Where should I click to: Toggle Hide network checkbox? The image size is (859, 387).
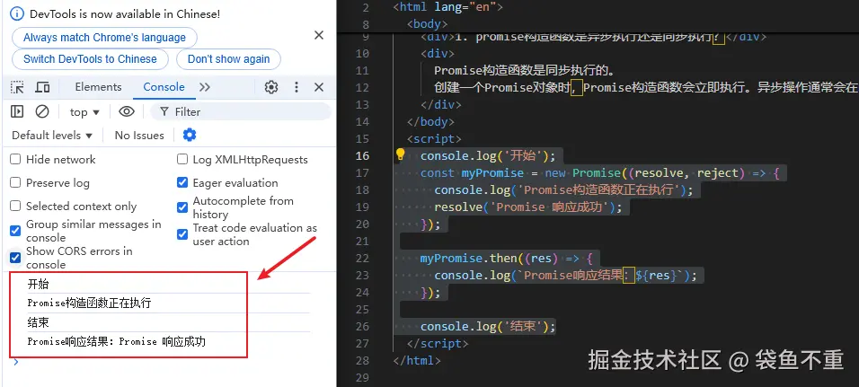(x=16, y=159)
